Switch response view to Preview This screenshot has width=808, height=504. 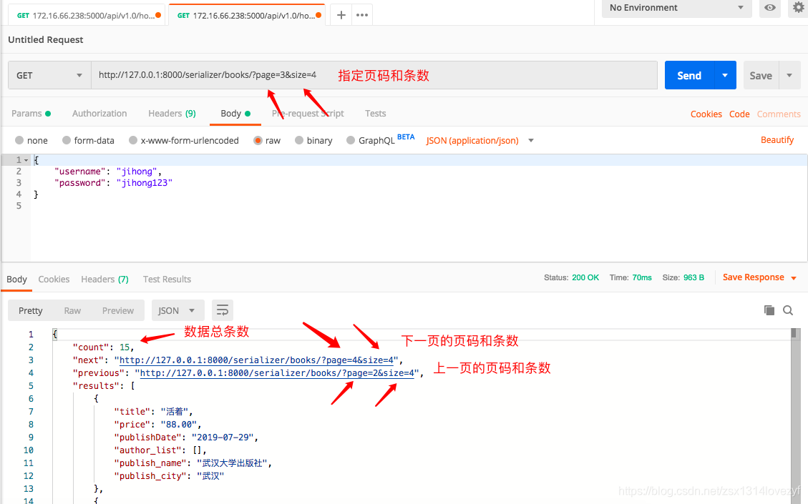(x=117, y=310)
